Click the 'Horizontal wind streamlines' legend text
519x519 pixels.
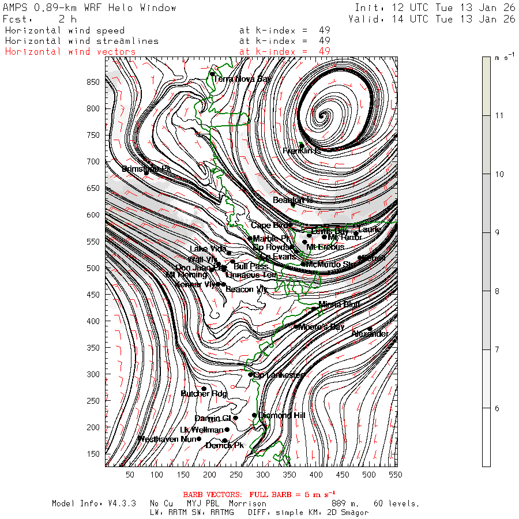pyautogui.click(x=82, y=41)
